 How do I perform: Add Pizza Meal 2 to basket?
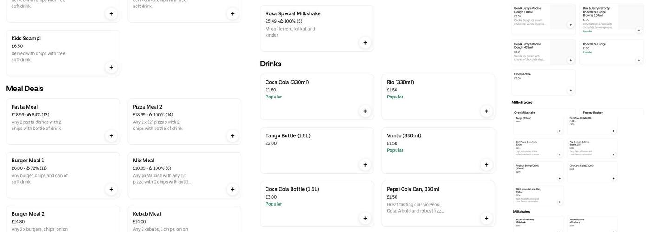pyautogui.click(x=233, y=136)
